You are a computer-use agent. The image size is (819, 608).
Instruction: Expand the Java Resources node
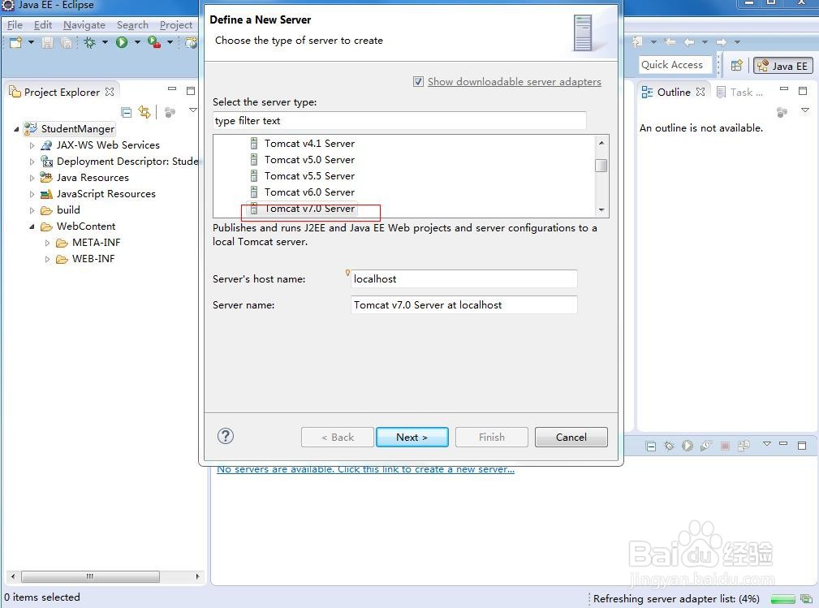coord(32,178)
